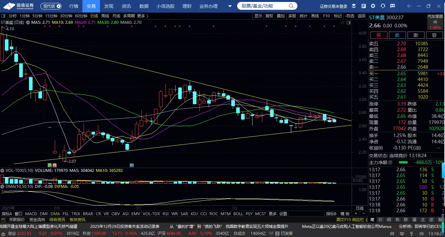This screenshot has width=445, height=237.
Task: Open the 资讯 menu tab
Action: (x=126, y=6)
